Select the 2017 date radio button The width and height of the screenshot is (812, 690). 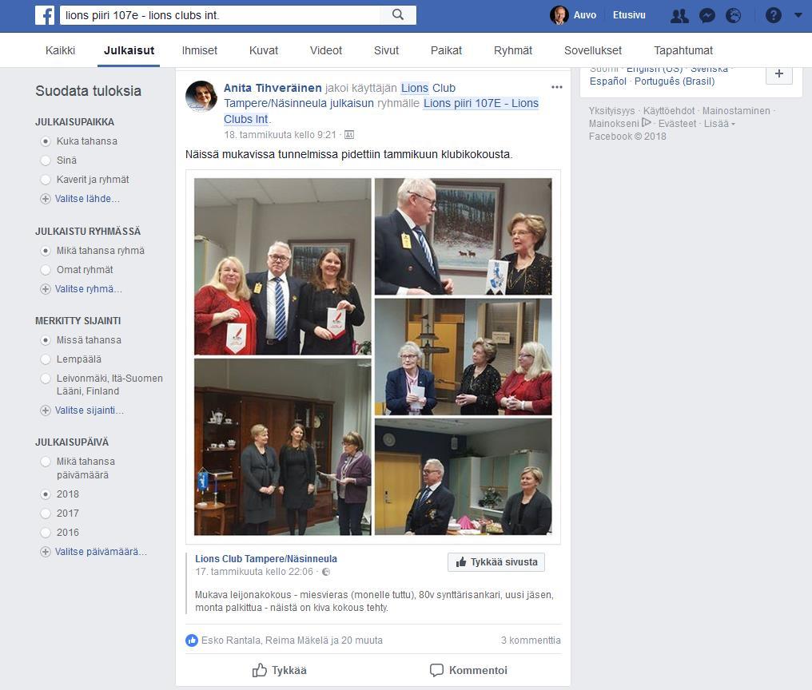click(46, 514)
